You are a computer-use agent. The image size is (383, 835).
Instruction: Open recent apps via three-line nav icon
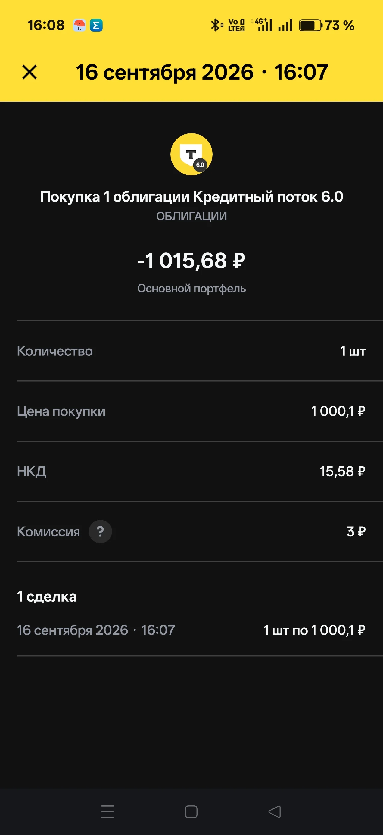tap(107, 812)
